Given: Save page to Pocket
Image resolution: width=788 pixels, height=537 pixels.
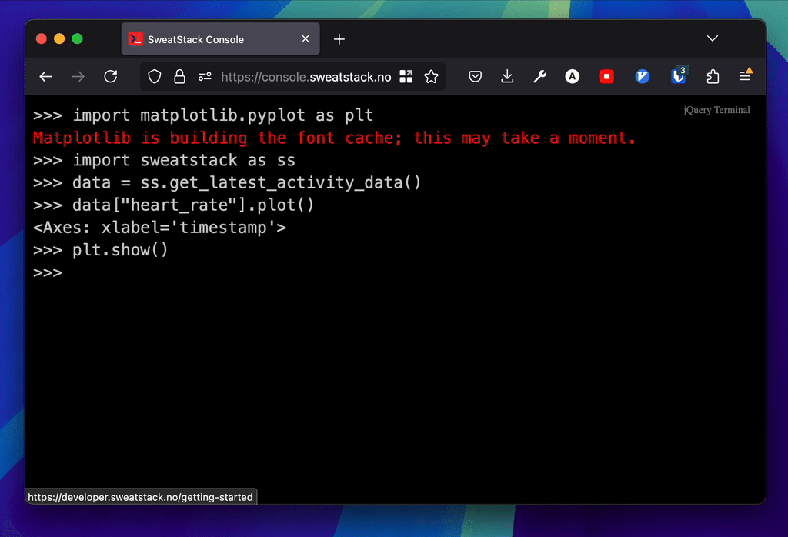Looking at the screenshot, I should tap(475, 76).
